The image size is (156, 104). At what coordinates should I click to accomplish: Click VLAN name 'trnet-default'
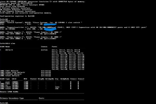point(12,76)
